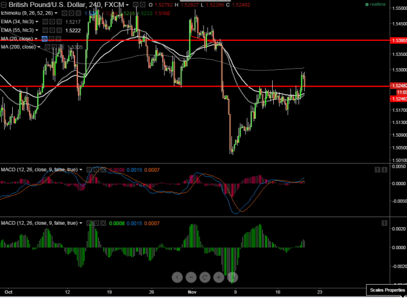The image size is (407, 298).
Task: Remove the EMA (55, hlc3) indicator
Action: point(59,30)
